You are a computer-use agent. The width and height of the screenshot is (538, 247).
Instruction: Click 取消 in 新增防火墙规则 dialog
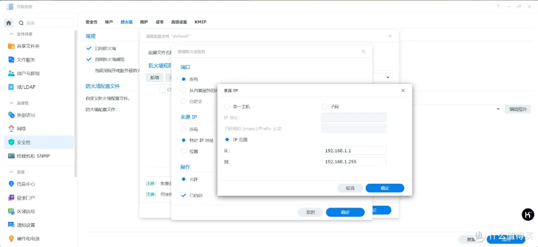tap(310, 212)
